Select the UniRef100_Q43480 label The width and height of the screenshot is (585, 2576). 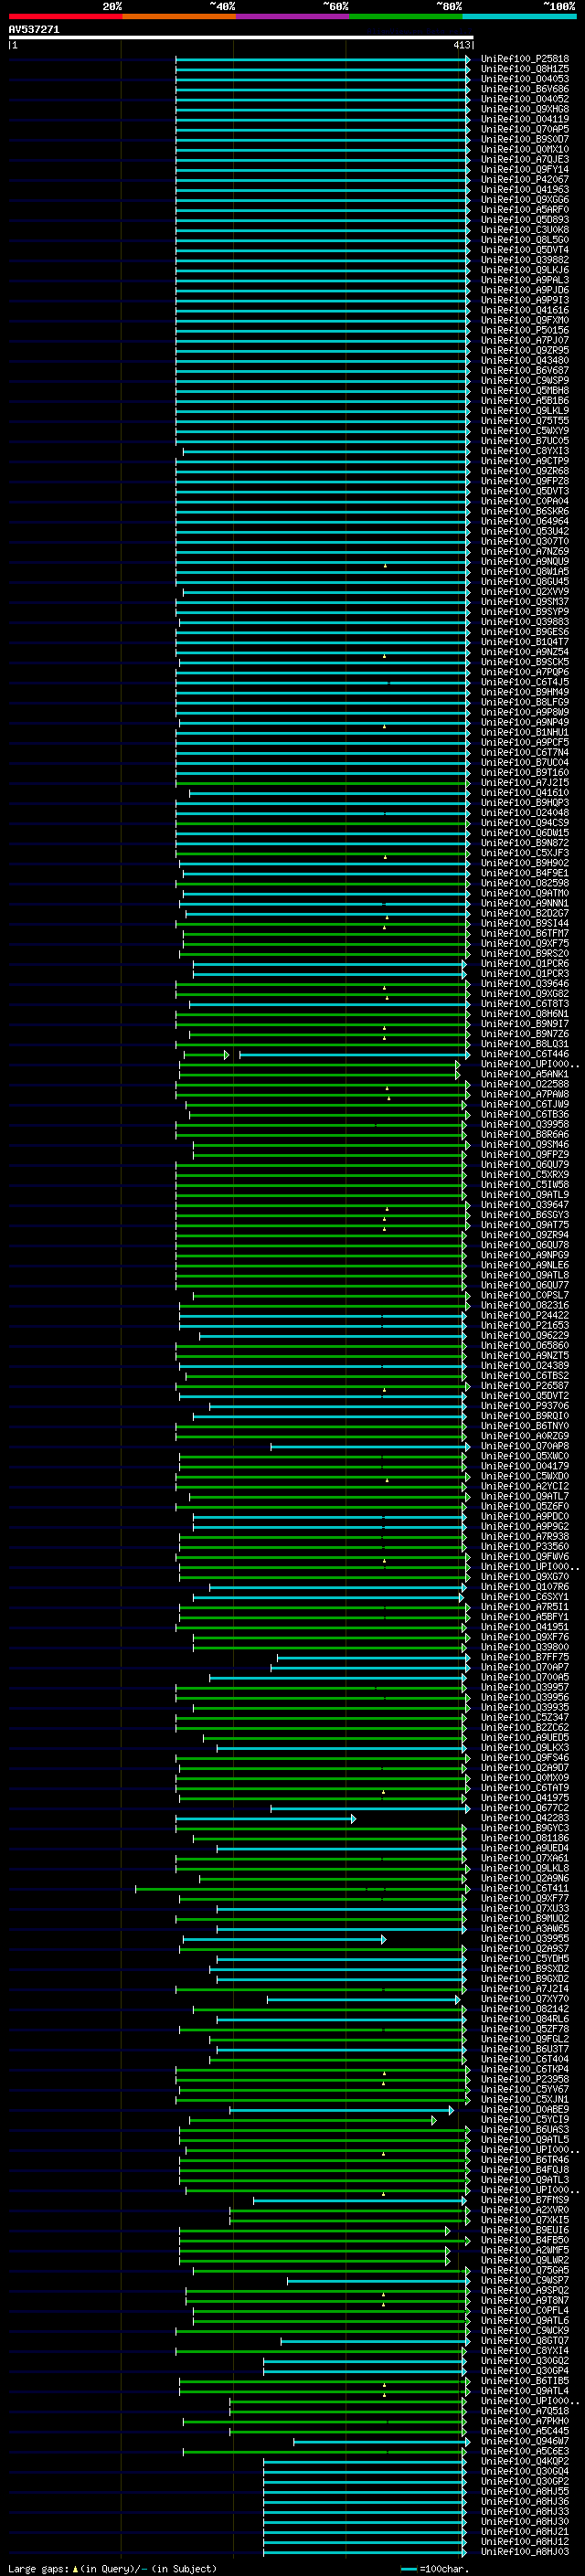click(525, 360)
